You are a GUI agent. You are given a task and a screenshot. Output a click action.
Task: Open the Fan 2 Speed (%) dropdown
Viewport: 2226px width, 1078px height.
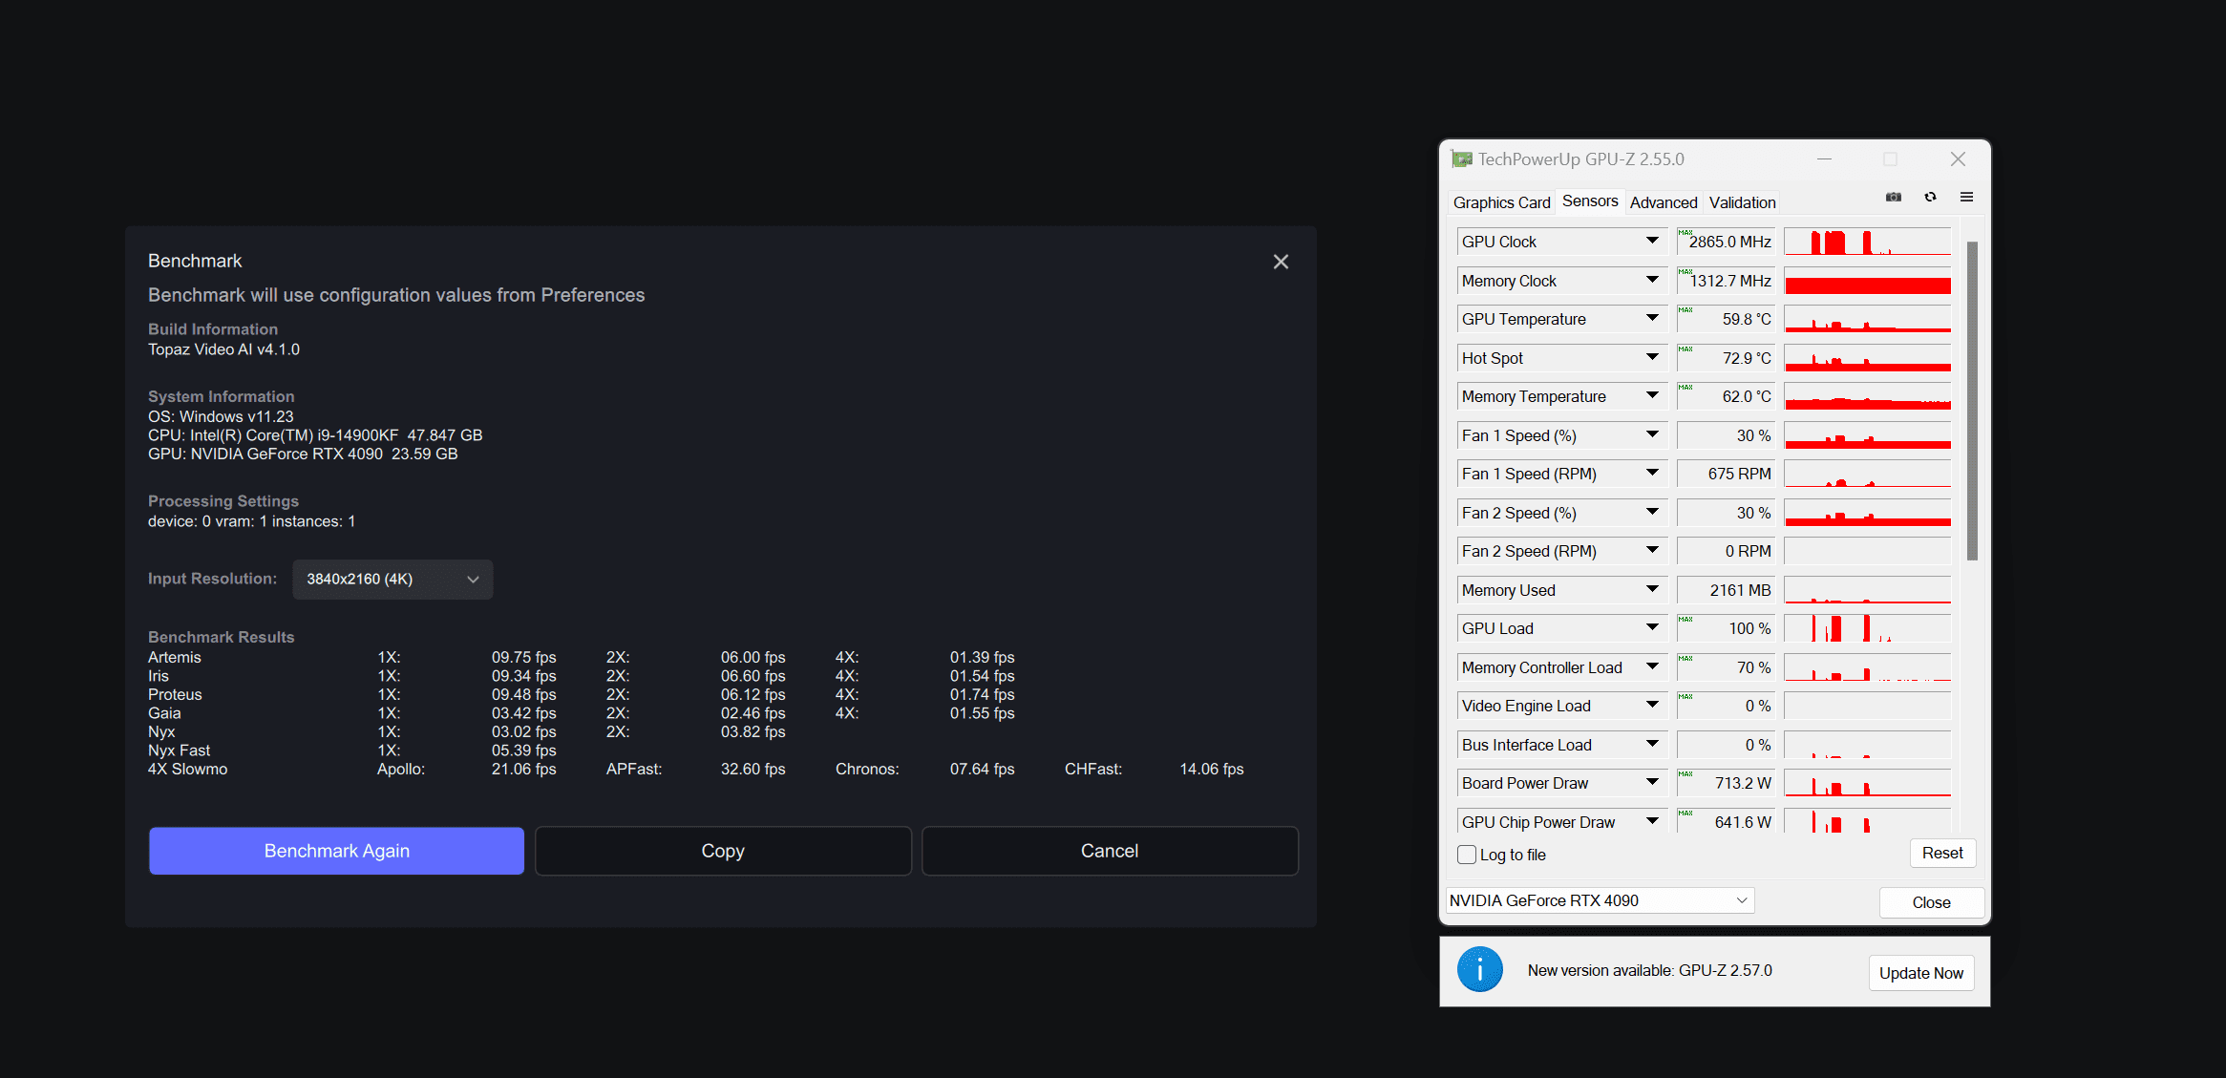(x=1652, y=513)
